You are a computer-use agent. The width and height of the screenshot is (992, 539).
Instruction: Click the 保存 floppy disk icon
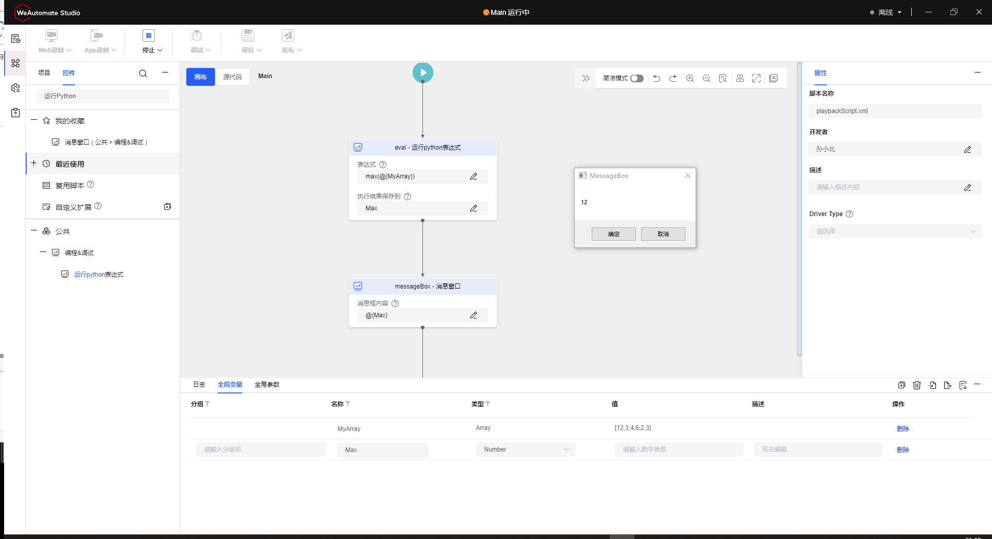click(x=248, y=35)
